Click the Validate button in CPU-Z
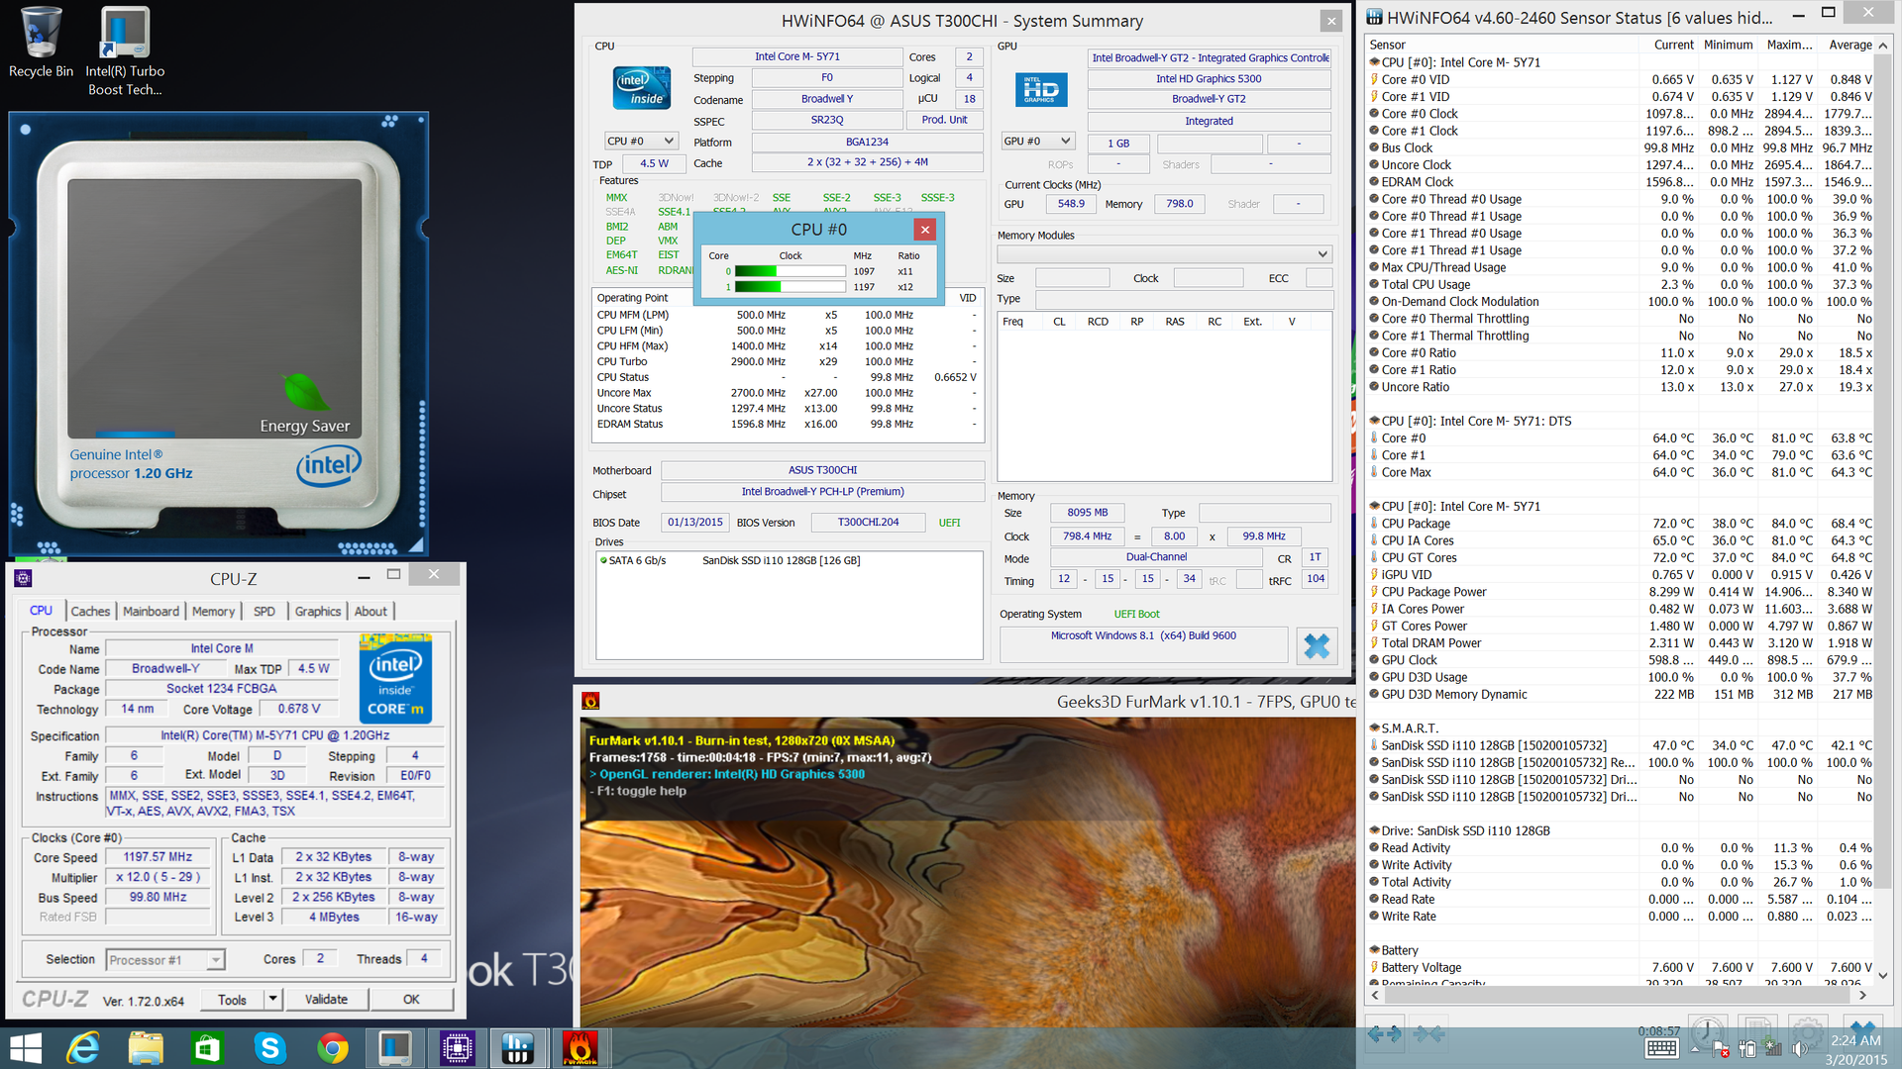Image resolution: width=1902 pixels, height=1069 pixels. pos(326,1000)
